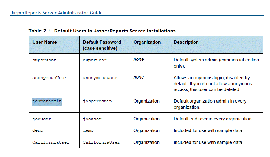Viewport: 270px width, 157px height.
Task: Click anonymousUser in the User Name column
Action: pos(50,78)
